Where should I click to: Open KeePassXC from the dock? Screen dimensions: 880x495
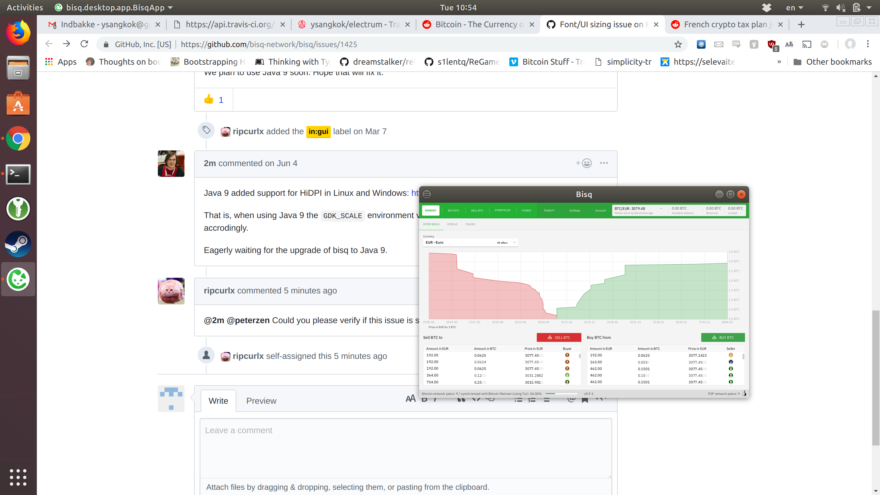tap(18, 209)
